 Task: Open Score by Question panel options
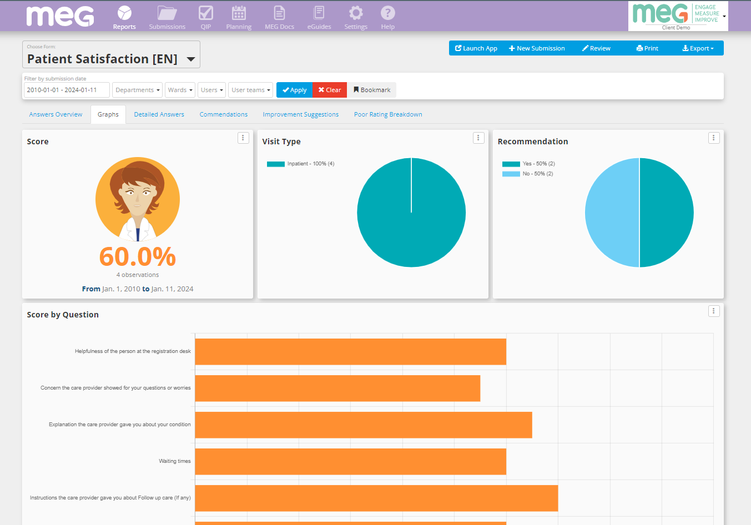point(713,311)
